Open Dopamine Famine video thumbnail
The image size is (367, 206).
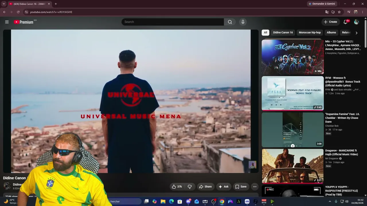[292, 130]
